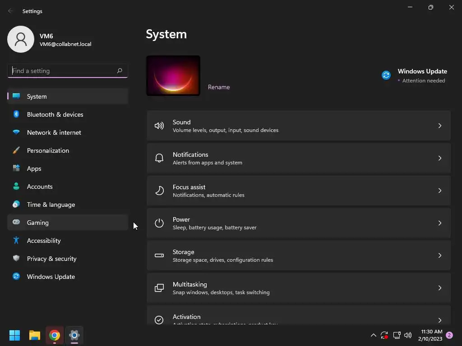Screen dimensions: 462x346
Task: Open notification center badge
Action: pos(449,335)
